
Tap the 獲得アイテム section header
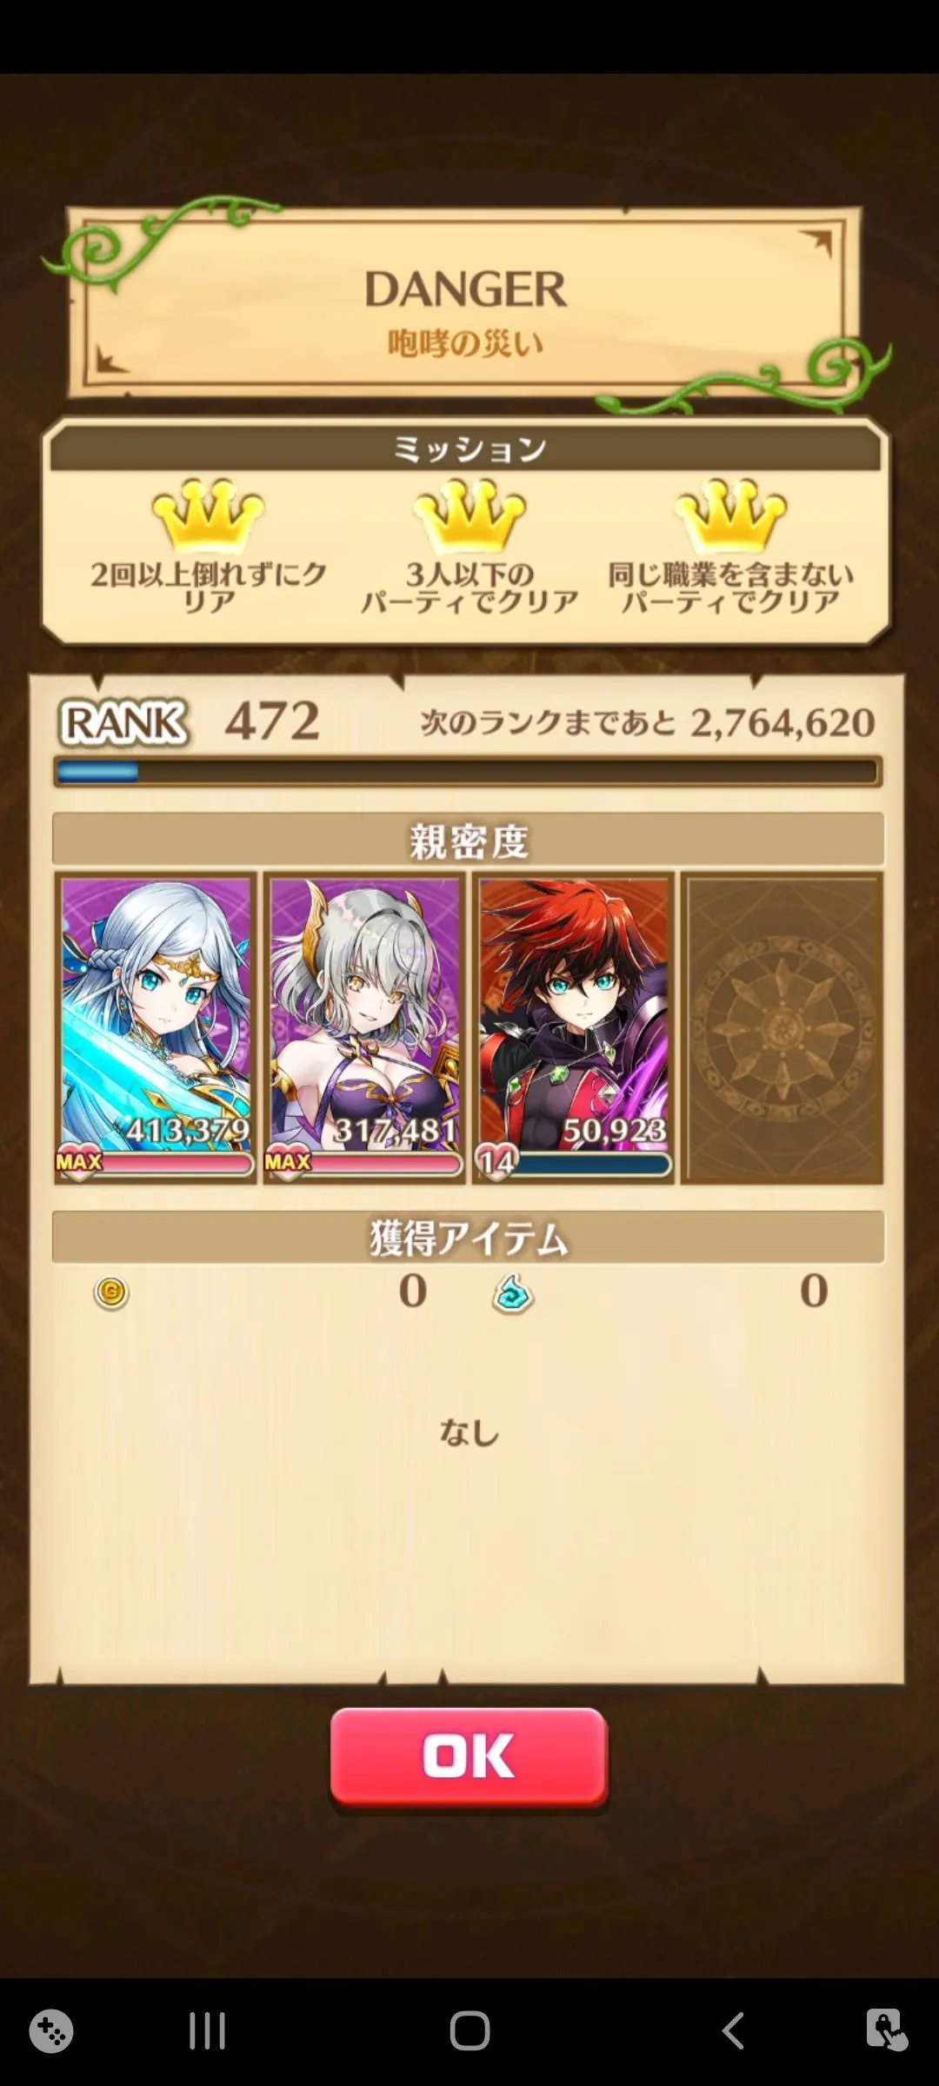click(x=468, y=1237)
